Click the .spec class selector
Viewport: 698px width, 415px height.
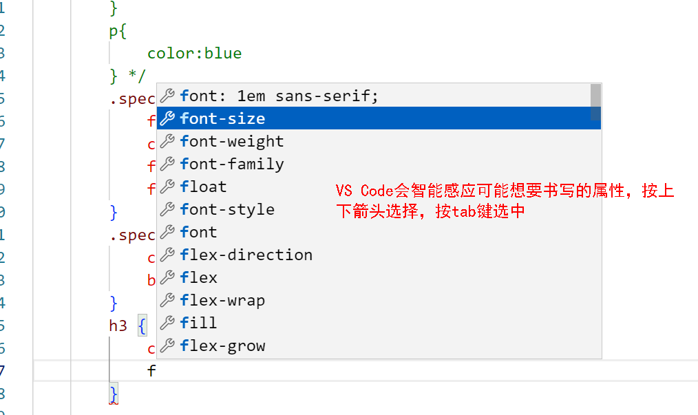[x=134, y=98]
